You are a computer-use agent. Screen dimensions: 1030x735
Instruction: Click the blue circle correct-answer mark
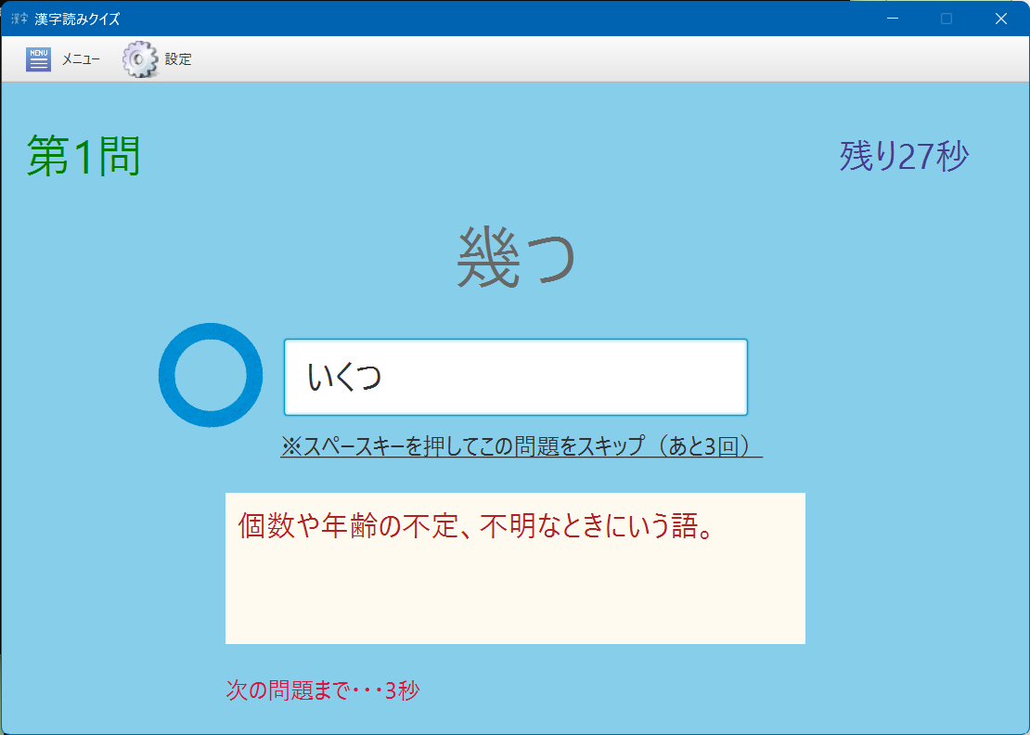[204, 375]
